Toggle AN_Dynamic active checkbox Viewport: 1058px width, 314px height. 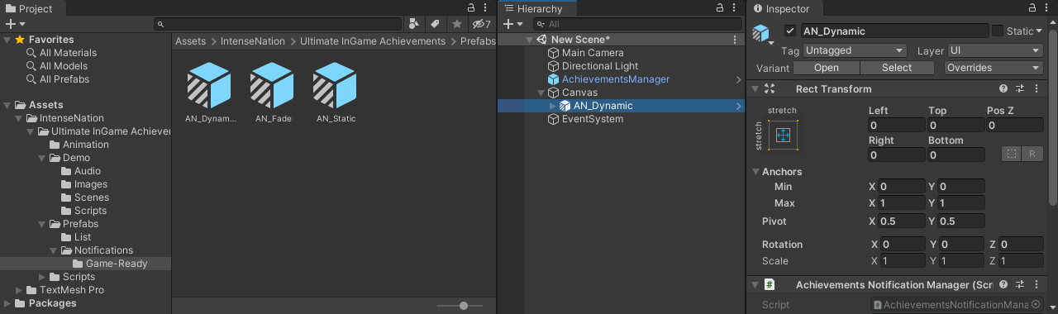790,31
